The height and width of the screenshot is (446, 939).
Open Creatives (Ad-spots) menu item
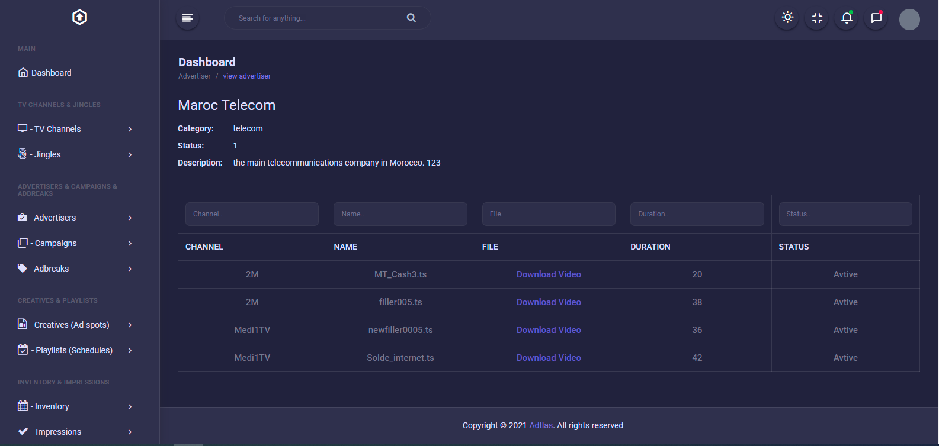pyautogui.click(x=71, y=325)
